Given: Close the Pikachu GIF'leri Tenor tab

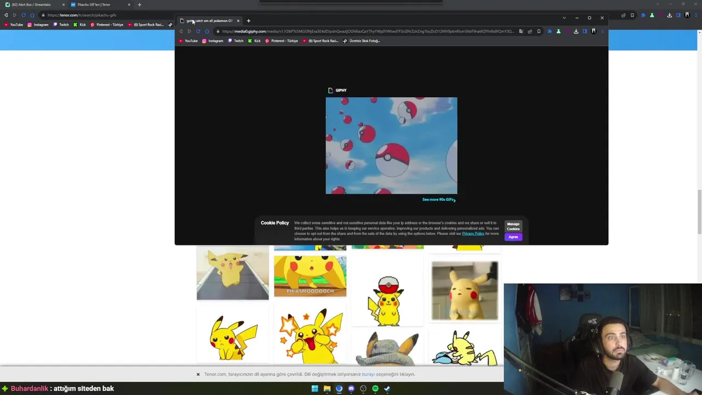Looking at the screenshot, I should [x=129, y=4].
